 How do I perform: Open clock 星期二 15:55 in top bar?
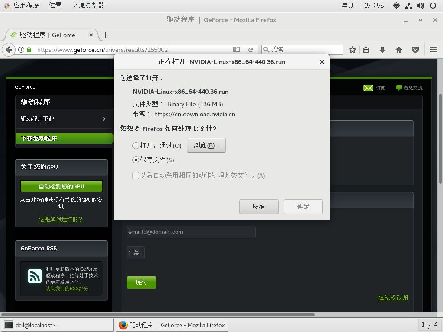[x=363, y=5]
